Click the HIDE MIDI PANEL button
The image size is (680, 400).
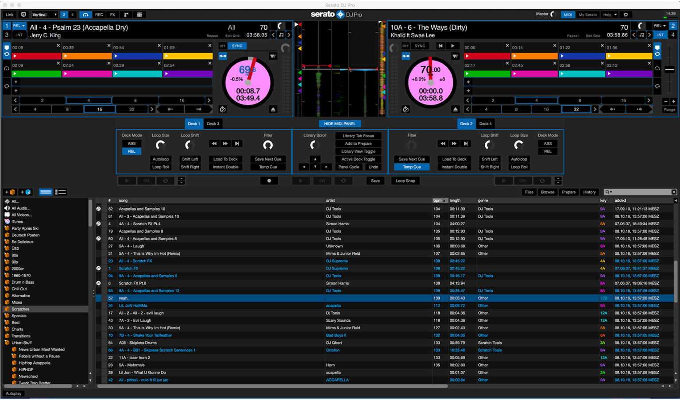click(340, 123)
